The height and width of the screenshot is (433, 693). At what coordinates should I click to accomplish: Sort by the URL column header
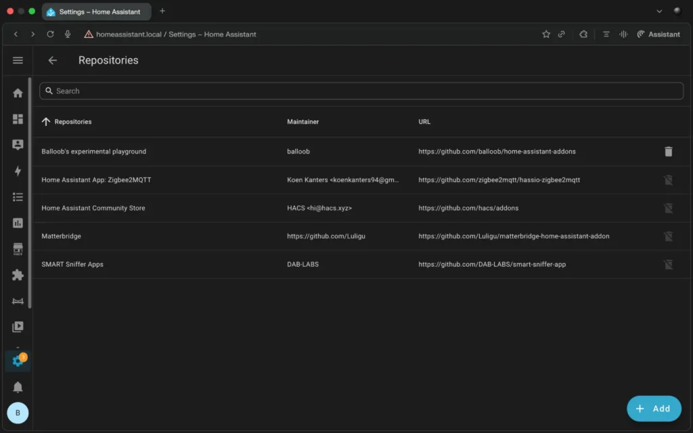tap(424, 122)
